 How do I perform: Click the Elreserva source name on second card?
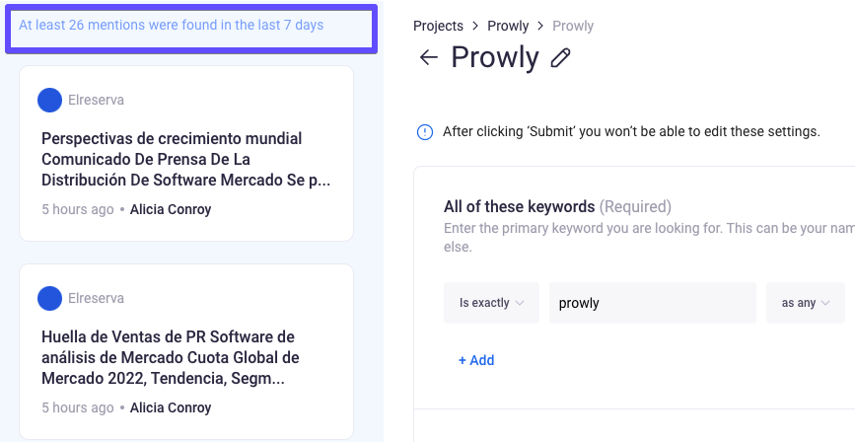click(96, 298)
